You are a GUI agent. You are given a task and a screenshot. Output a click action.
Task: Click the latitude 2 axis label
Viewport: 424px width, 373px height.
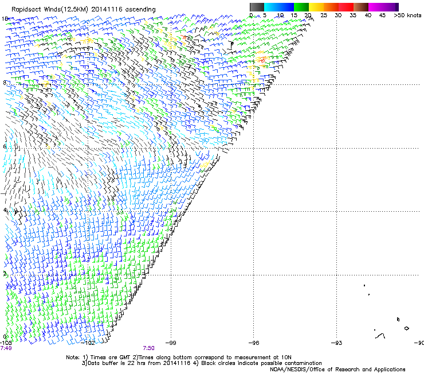5,274
